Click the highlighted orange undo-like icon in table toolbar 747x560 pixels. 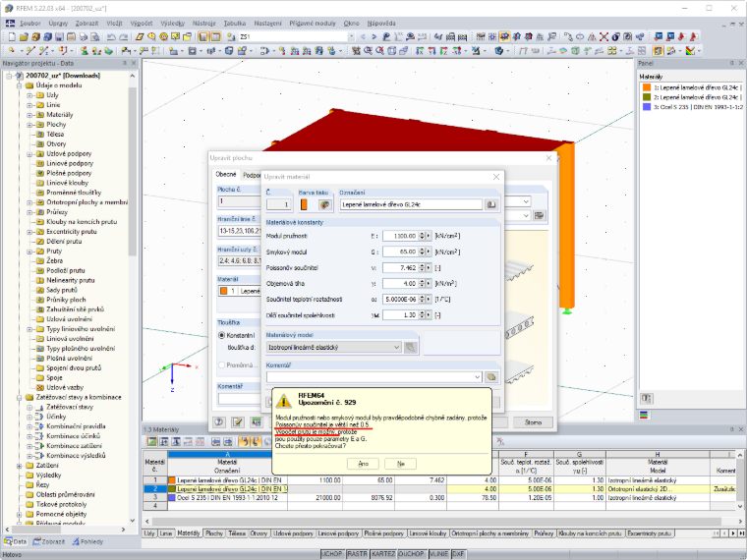click(244, 442)
